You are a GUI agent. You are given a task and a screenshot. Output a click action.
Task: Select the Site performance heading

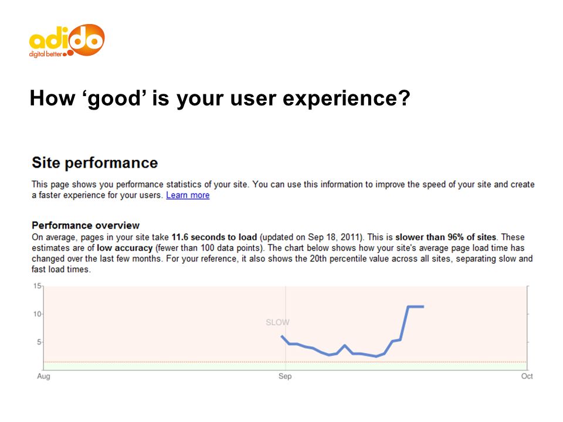(x=95, y=162)
